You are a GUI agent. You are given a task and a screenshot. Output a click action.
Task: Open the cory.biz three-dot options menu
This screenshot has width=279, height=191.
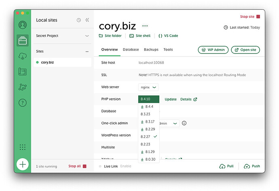tap(145, 26)
